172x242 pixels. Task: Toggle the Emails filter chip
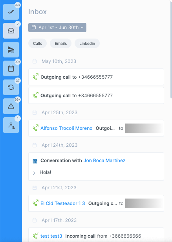tap(60, 43)
